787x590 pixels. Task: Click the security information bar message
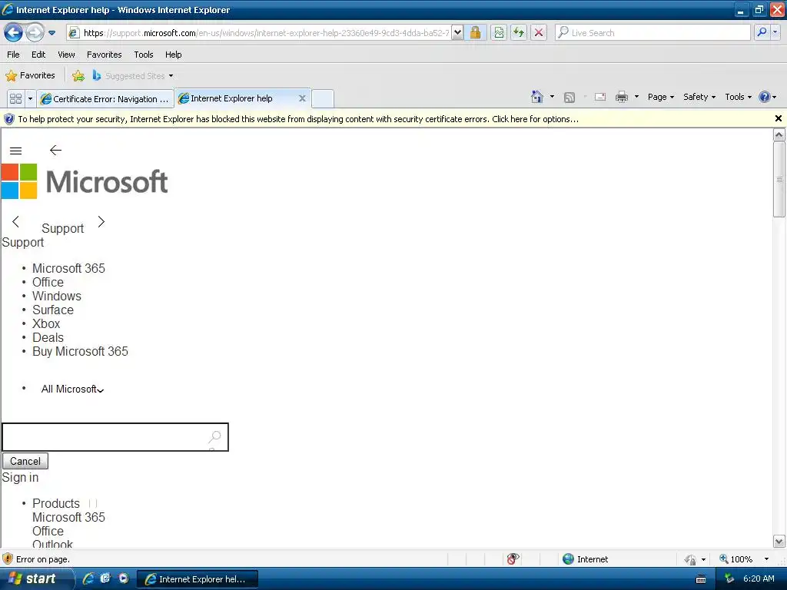[298, 119]
